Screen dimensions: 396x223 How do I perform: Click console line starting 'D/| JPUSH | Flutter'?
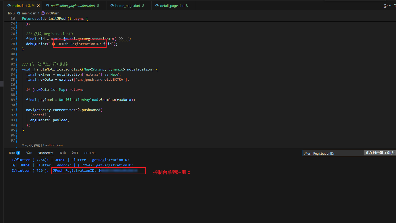click(72, 165)
